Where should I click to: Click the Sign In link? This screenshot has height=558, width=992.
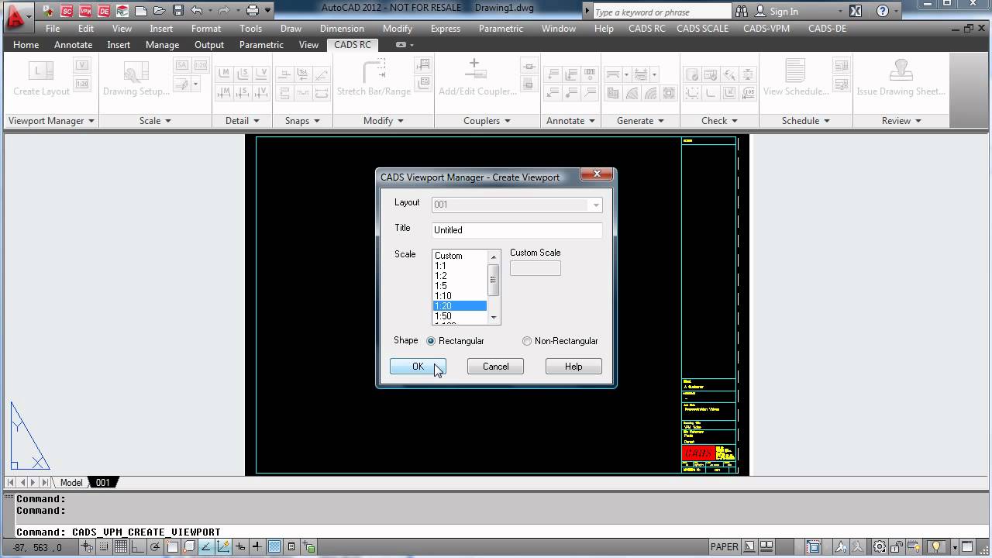point(784,12)
